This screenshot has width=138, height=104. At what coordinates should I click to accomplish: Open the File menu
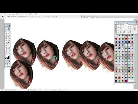(x=2, y=14)
